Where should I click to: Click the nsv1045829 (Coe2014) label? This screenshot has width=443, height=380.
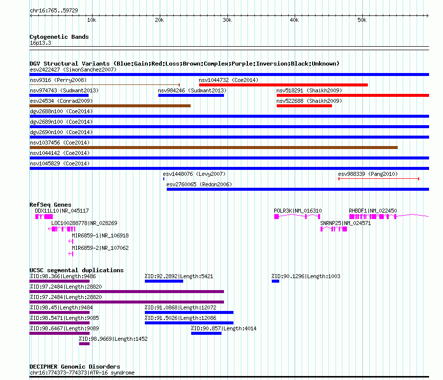(60, 163)
